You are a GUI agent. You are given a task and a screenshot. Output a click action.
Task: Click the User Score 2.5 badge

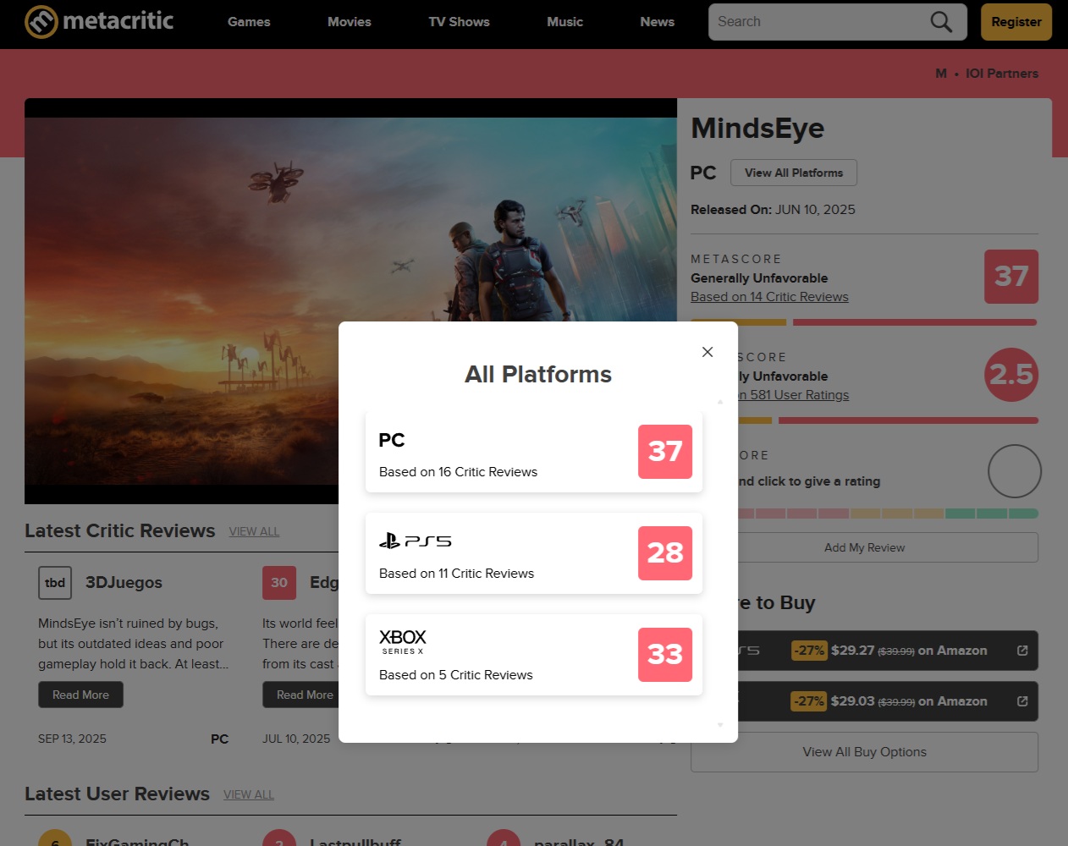[x=1011, y=375]
